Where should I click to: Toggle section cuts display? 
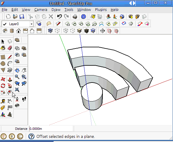point(116,31)
